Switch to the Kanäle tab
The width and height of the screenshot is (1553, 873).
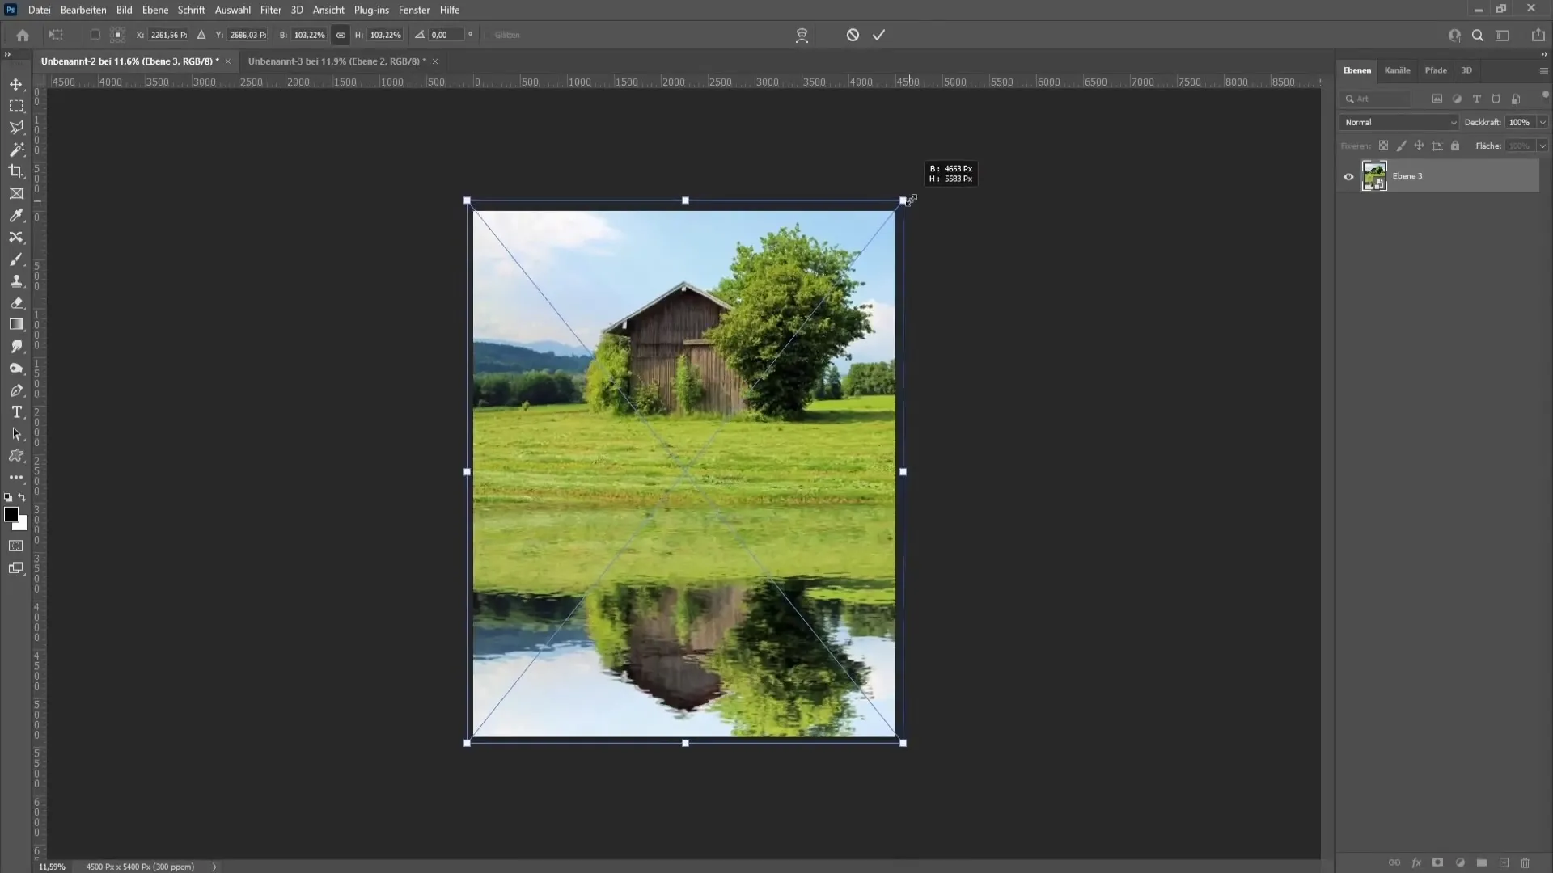click(1397, 70)
